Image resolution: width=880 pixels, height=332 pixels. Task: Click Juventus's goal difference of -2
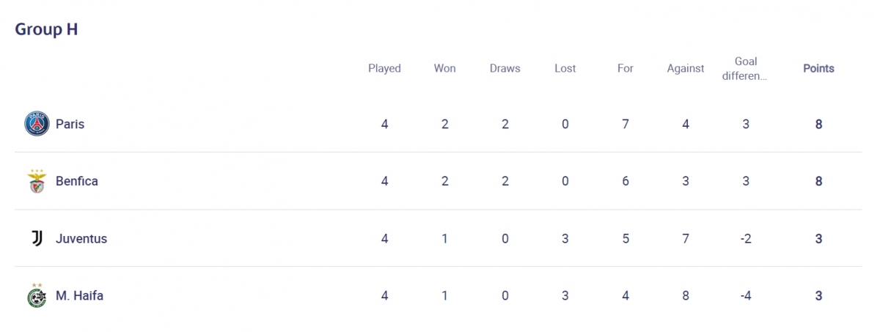coord(745,238)
